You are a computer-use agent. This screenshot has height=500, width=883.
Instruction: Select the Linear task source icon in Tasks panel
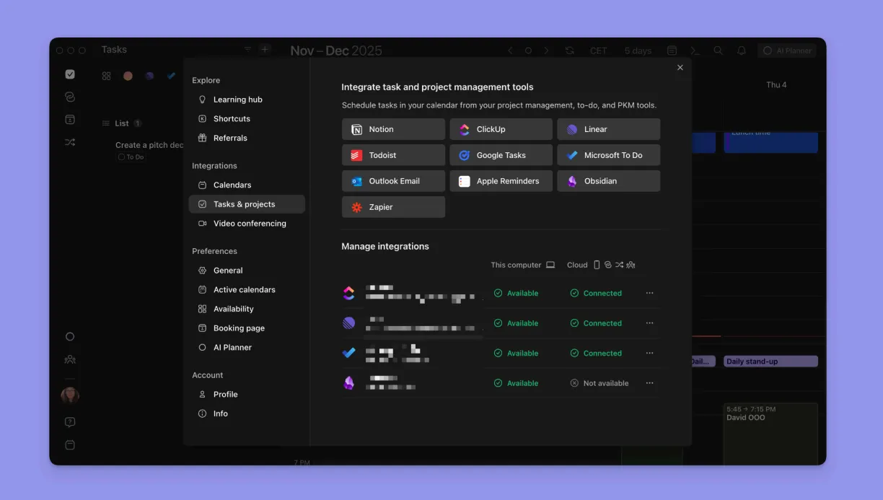pyautogui.click(x=149, y=76)
